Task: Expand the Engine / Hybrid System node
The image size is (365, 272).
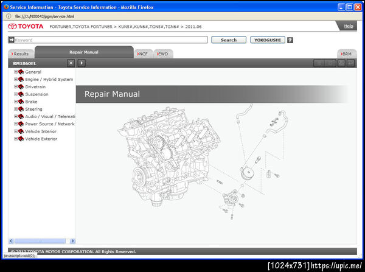Action: tap(16, 80)
